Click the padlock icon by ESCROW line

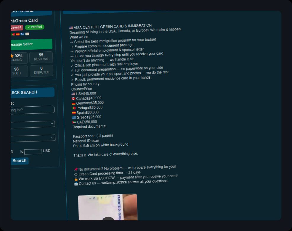(x=76, y=179)
